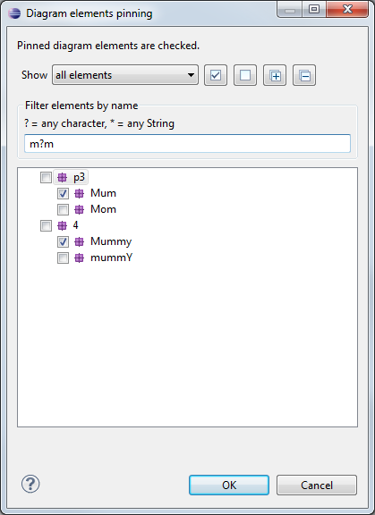Screen dimensions: 375x515
Task: Check the Mom element checkbox
Action: pyautogui.click(x=64, y=209)
